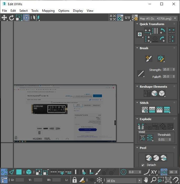This screenshot has height=184, width=180.
Task: Click the Break icon in Explode
Action: click(x=141, y=126)
